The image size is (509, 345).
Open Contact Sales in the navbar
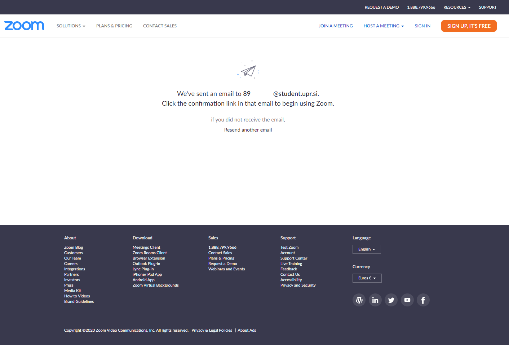coord(160,26)
